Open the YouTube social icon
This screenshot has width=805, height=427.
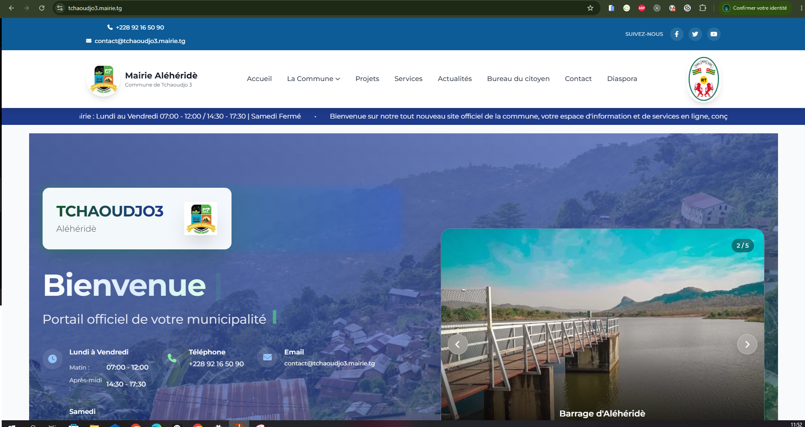coord(713,34)
